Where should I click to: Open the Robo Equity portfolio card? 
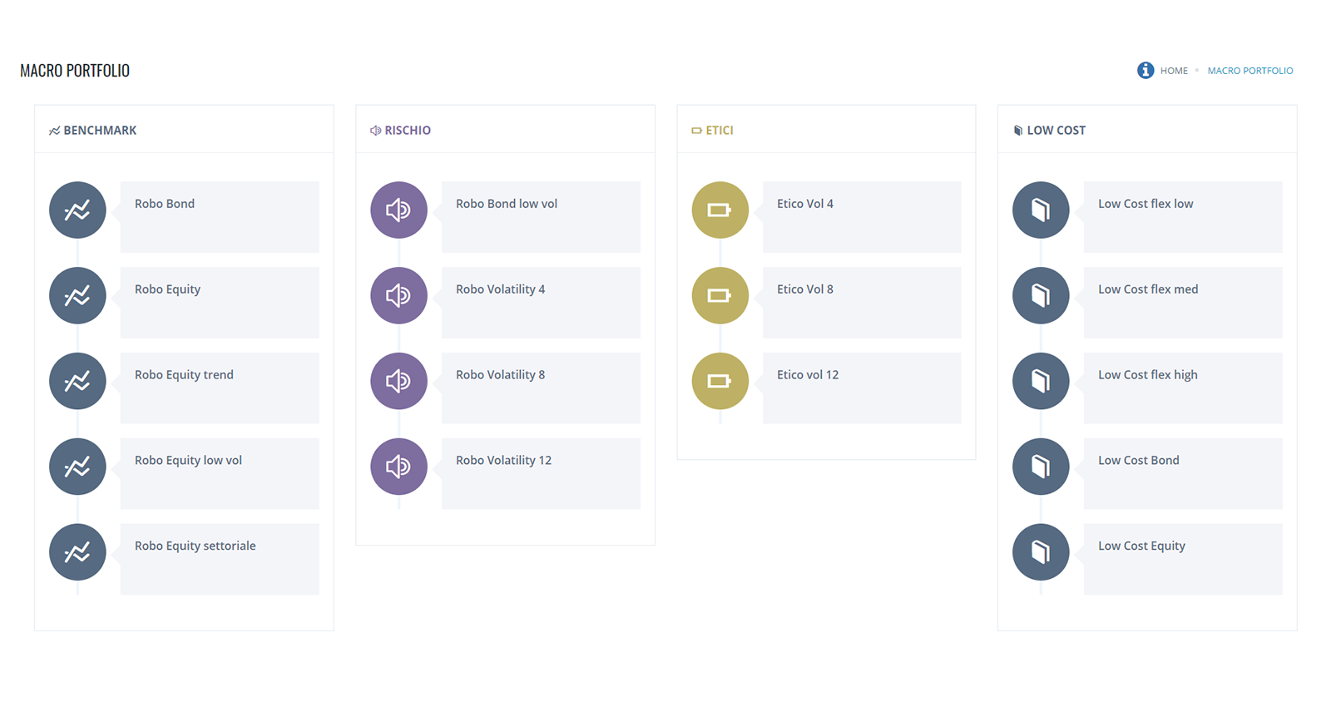coord(220,302)
